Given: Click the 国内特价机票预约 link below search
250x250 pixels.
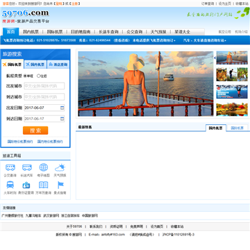Looking at the screenshot, I should [x=50, y=142].
